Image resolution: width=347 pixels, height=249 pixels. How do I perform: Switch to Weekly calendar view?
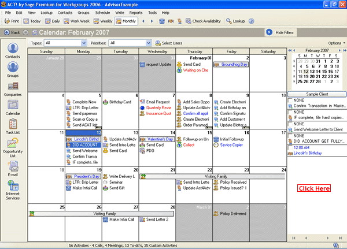[103, 21]
